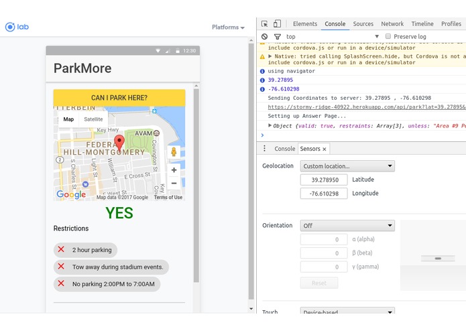Image resolution: width=466 pixels, height=331 pixels.
Task: Open the Geolocation Custom location dropdown
Action: (347, 166)
